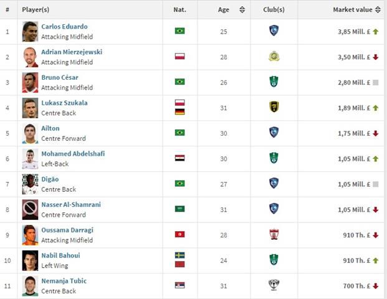This screenshot has width=387, height=299.
Task: Open Nabil Bahoui's player profile link
Action: (x=60, y=255)
